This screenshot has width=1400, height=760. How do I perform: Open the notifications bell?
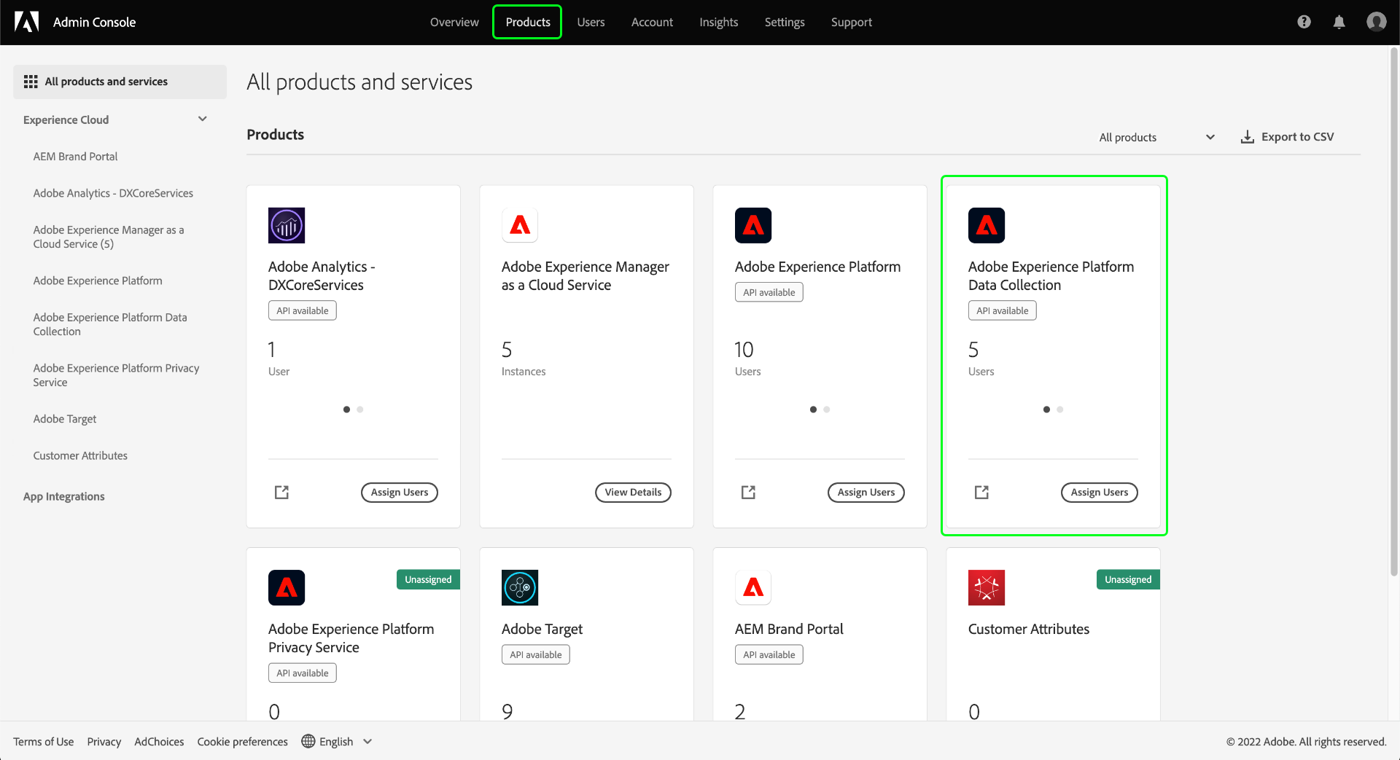[x=1339, y=22]
